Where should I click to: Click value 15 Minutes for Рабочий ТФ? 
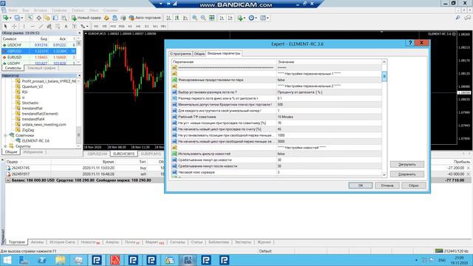329,117
